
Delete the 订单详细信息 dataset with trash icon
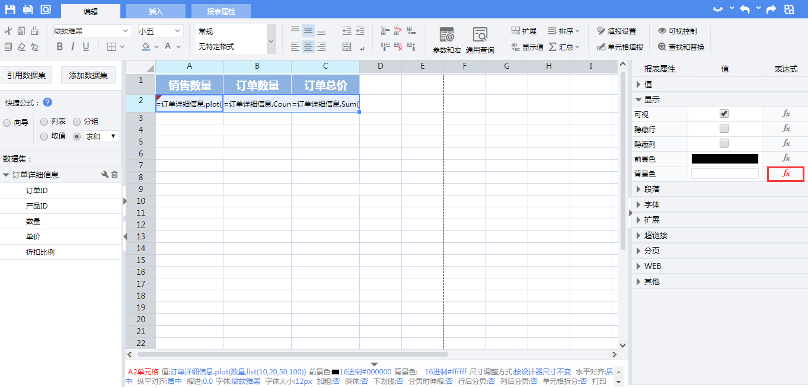114,175
